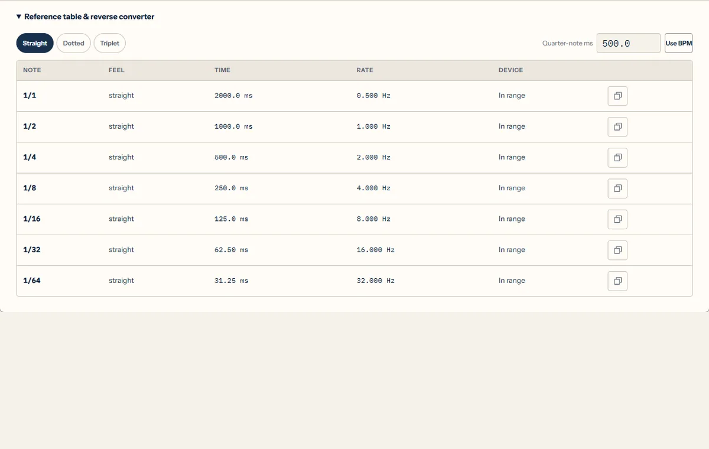Image resolution: width=709 pixels, height=449 pixels.
Task: Click the FEEL column header
Action: pos(116,70)
